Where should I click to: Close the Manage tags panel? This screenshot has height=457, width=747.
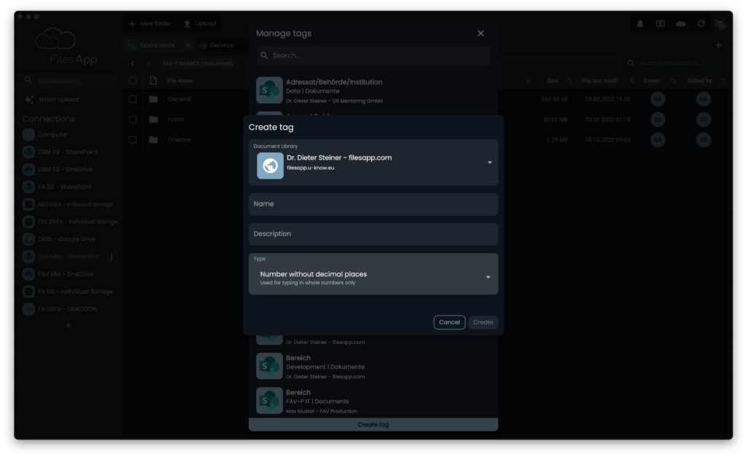coord(481,34)
